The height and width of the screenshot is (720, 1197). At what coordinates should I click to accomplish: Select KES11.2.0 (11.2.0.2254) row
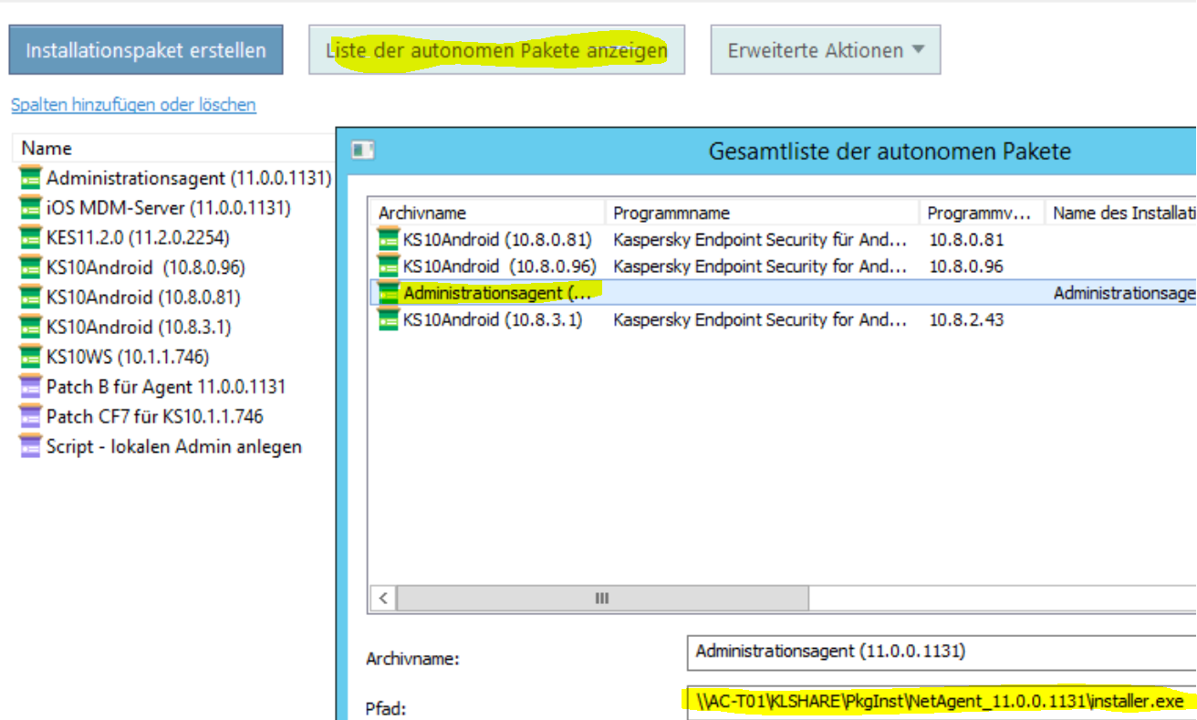click(x=138, y=238)
